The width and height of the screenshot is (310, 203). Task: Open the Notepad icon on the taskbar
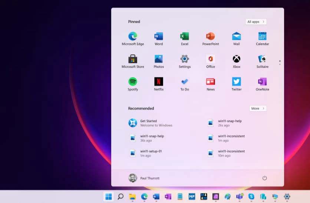click(x=180, y=196)
